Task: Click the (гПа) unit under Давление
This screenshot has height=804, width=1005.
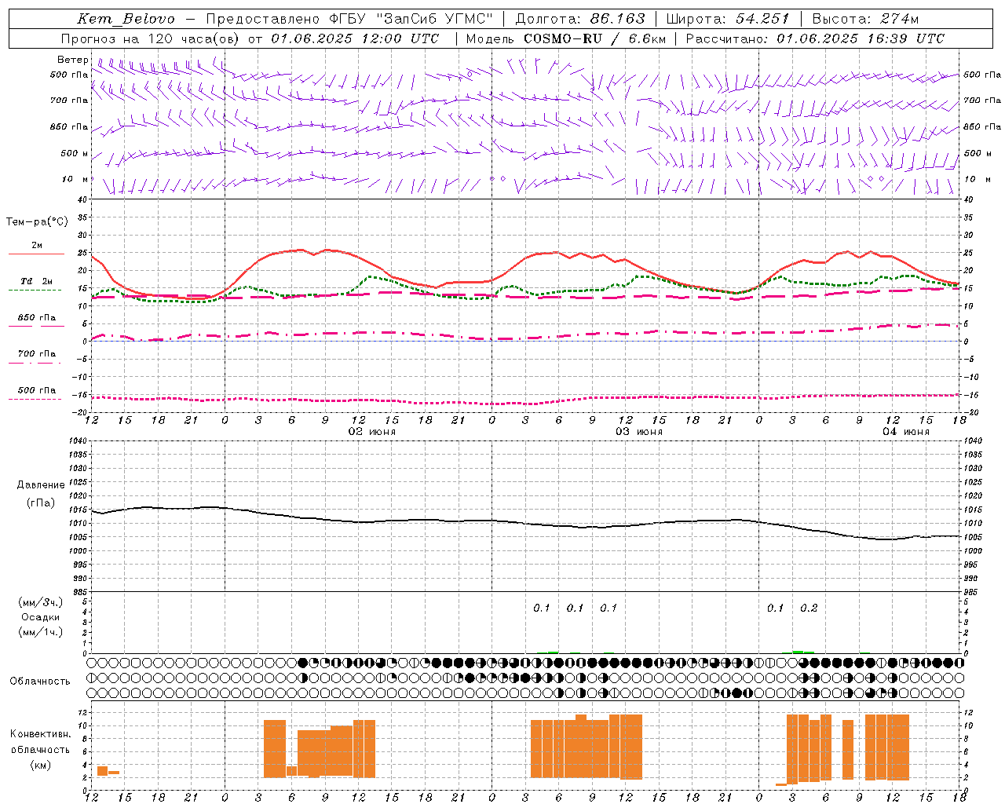Action: click(x=41, y=503)
